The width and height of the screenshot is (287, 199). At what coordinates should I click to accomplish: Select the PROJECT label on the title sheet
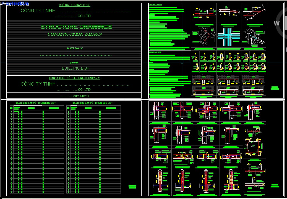point(75,48)
